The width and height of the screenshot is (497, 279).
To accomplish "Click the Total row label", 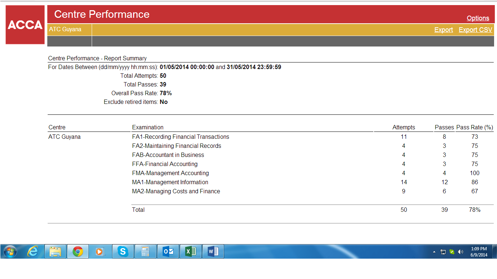I will [138, 210].
